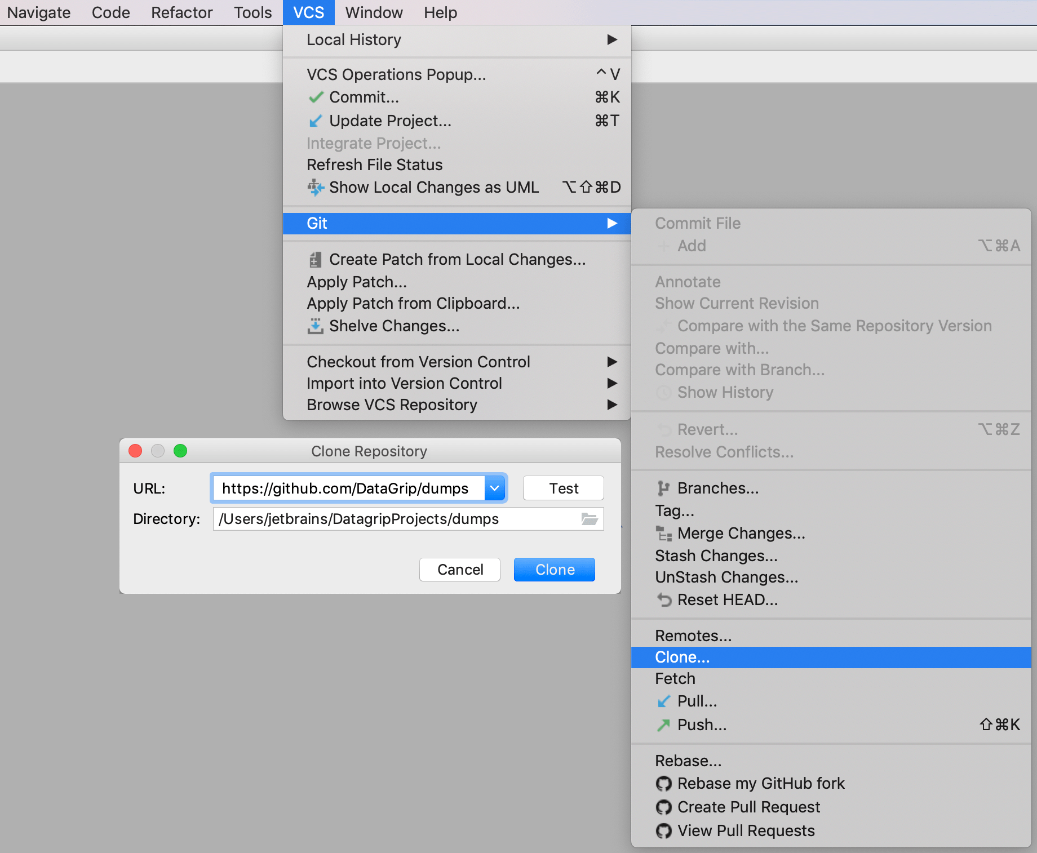
Task: Click GitHub icon beside Create Pull Request
Action: [x=664, y=807]
